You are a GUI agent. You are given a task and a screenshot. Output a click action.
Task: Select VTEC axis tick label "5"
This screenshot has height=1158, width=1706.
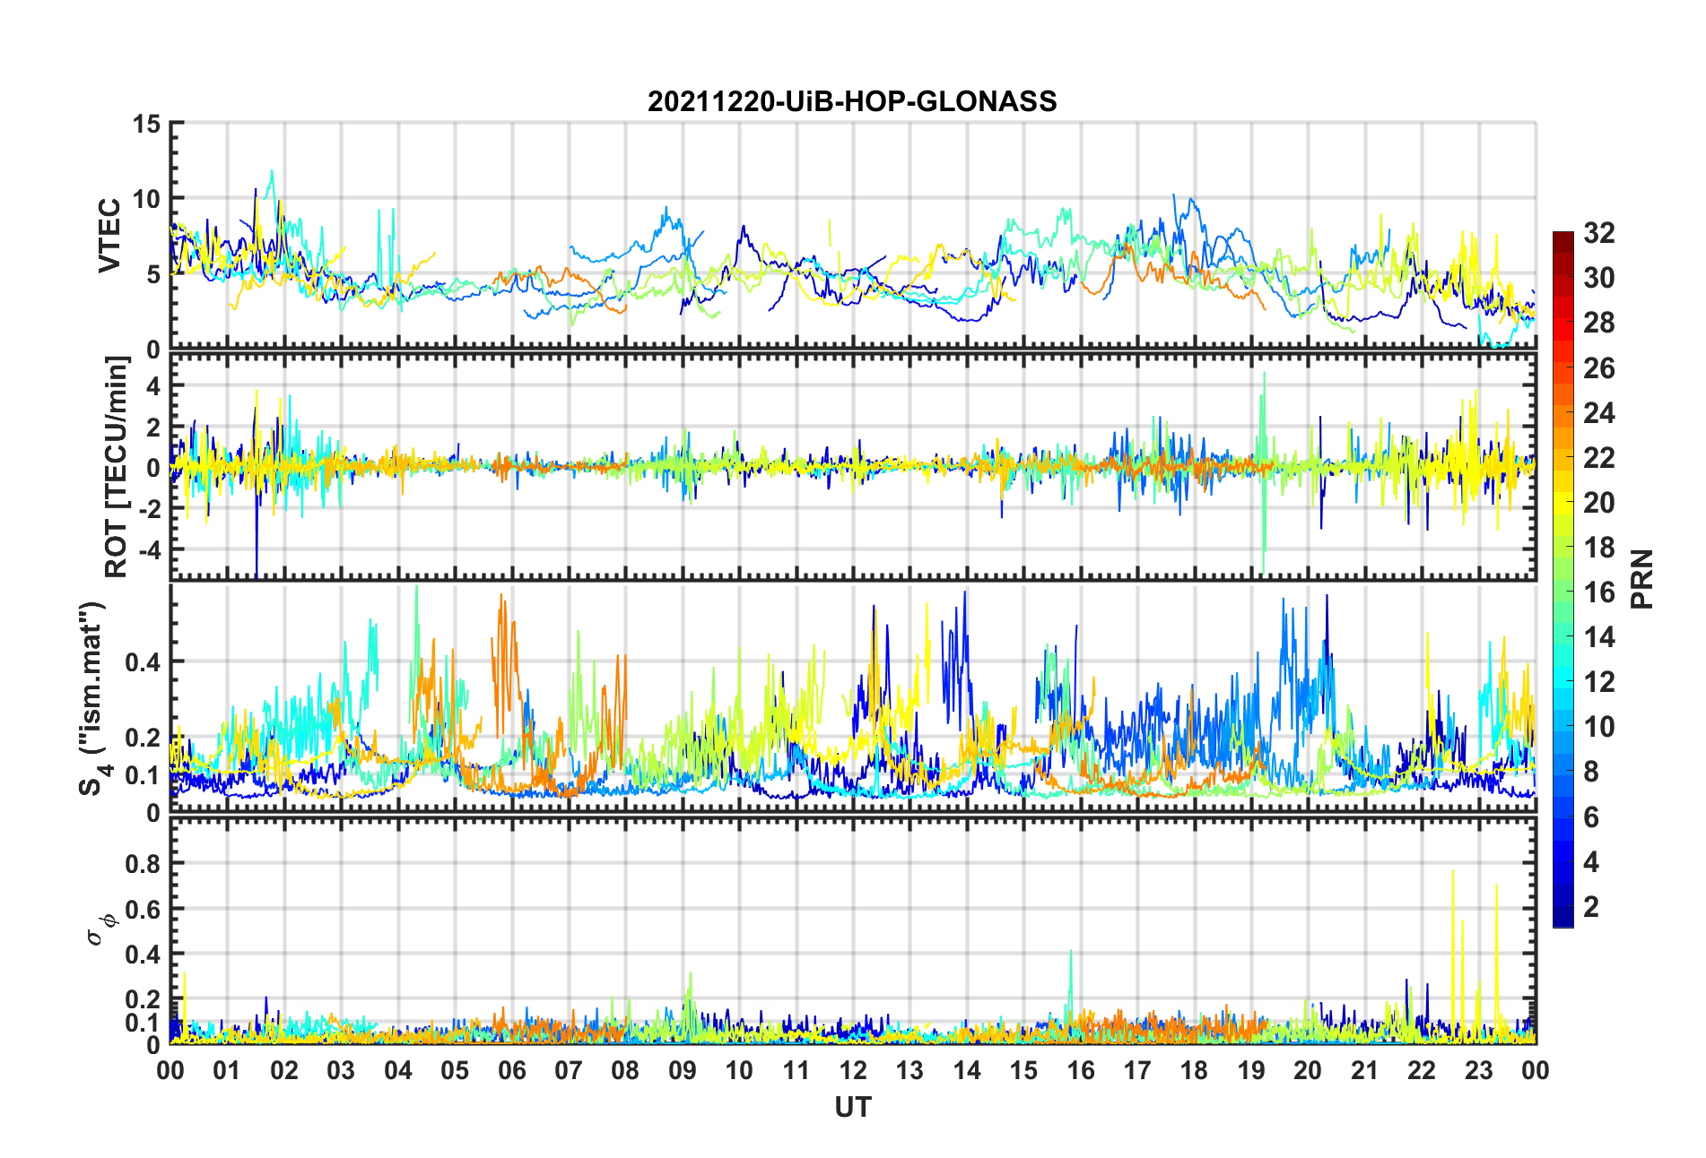pyautogui.click(x=153, y=274)
